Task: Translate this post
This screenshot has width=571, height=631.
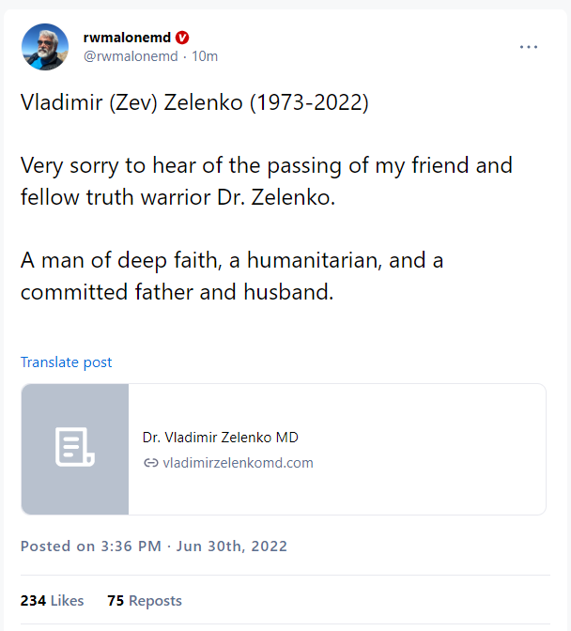Action: coord(67,362)
